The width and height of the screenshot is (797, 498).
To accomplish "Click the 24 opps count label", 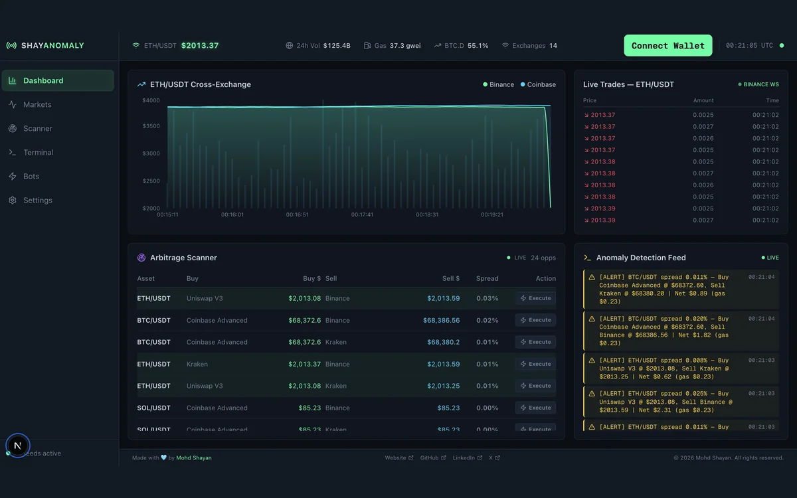I will click(x=543, y=258).
